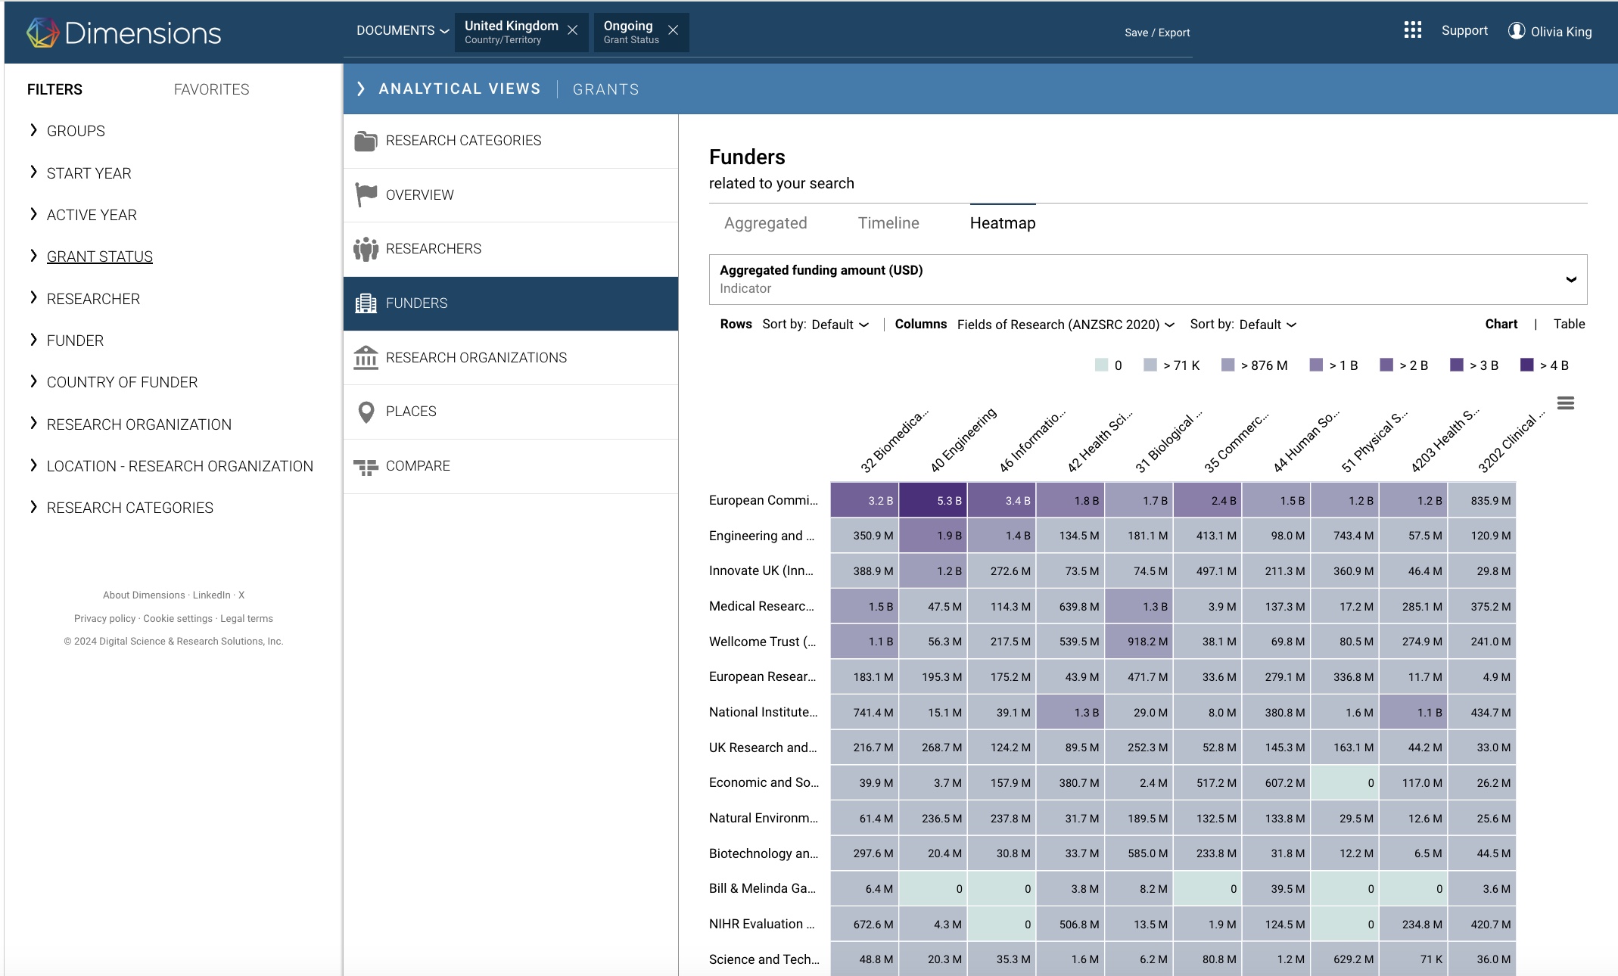1618x976 pixels.
Task: Switch to the Aggregated tab
Action: [x=765, y=223]
